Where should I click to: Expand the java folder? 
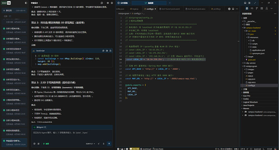(x=259, y=34)
